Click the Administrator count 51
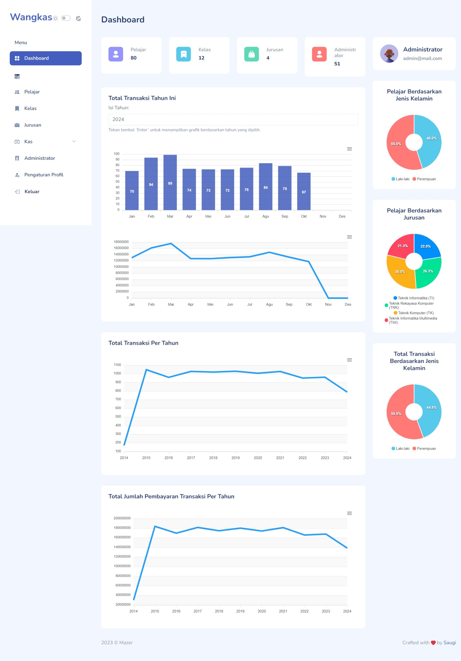Screen dimensions: 461x661 tap(337, 64)
